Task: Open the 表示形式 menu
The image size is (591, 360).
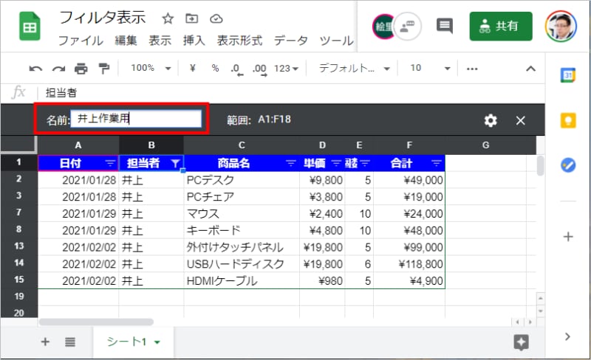Action: click(239, 41)
